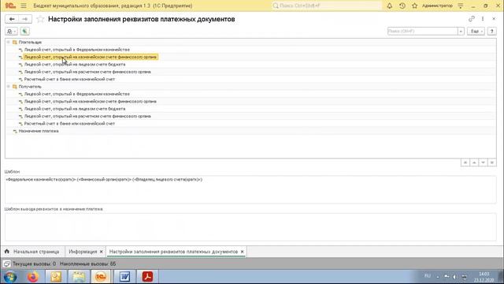Image resolution: width=504 pixels, height=284 pixels.
Task: Open the Windows Start button
Action: click(x=10, y=277)
